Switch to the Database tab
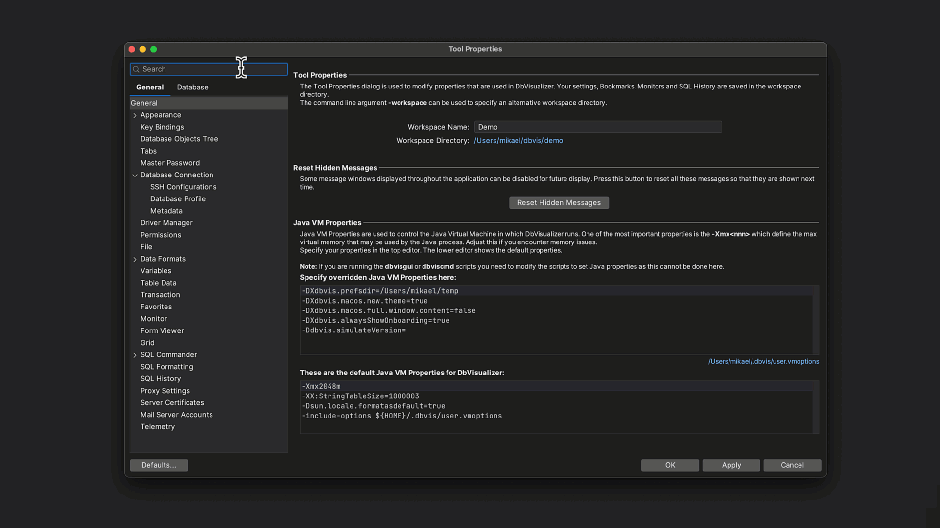The width and height of the screenshot is (940, 528). 192,87
